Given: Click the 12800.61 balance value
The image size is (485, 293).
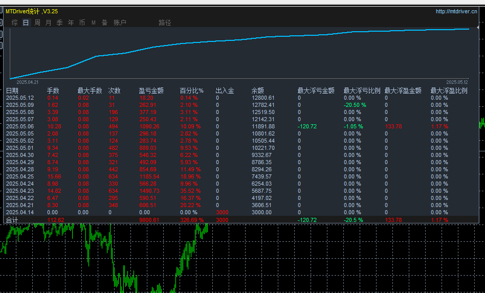Looking at the screenshot, I should [263, 98].
